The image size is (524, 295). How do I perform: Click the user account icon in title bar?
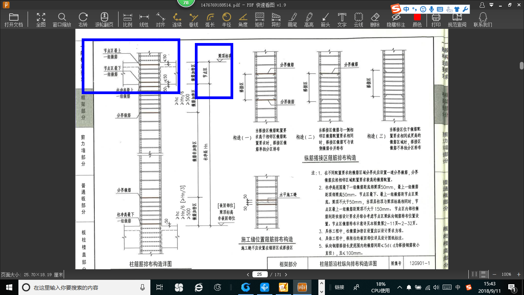(483, 5)
